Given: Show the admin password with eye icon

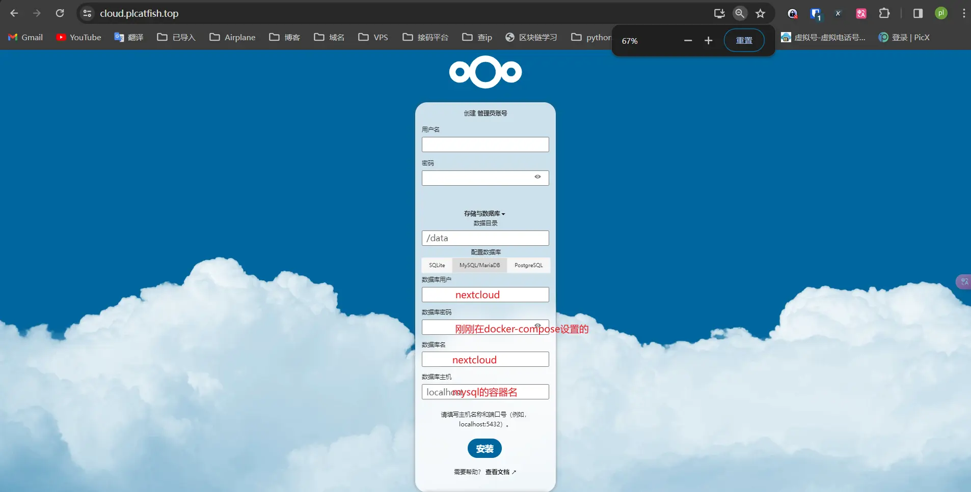Looking at the screenshot, I should tap(537, 177).
